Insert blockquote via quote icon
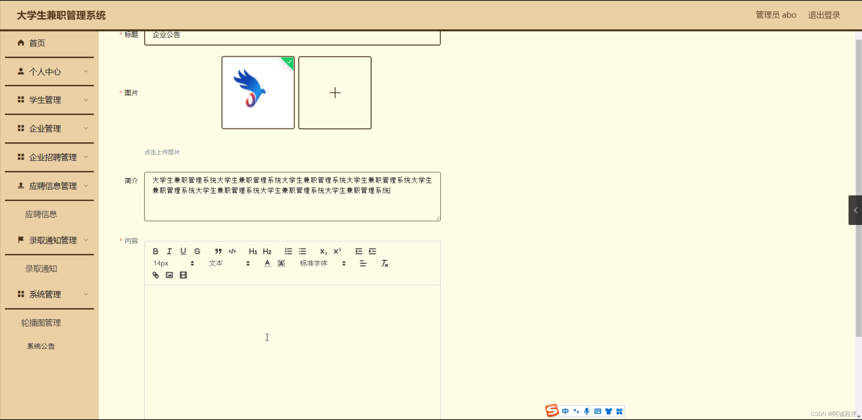The image size is (862, 420). tap(218, 251)
